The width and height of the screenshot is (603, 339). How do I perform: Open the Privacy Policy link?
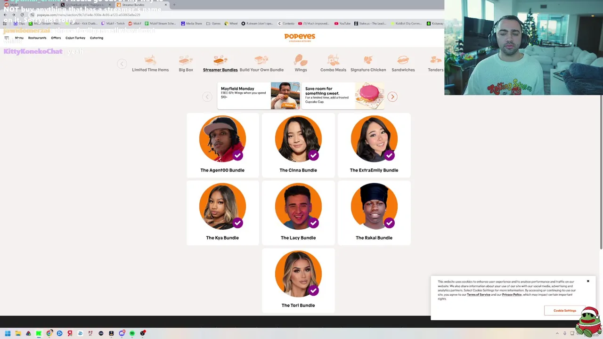tap(512, 295)
